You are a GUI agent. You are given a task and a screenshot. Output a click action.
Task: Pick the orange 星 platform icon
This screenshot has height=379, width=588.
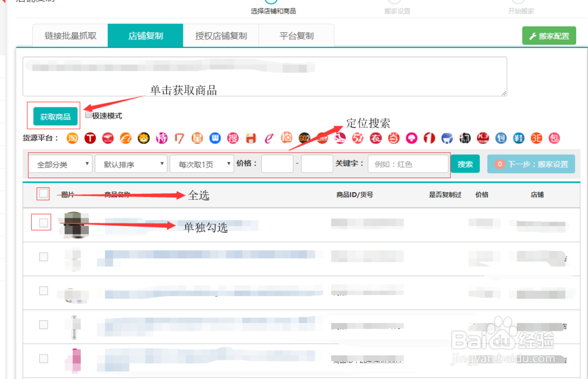point(197,138)
